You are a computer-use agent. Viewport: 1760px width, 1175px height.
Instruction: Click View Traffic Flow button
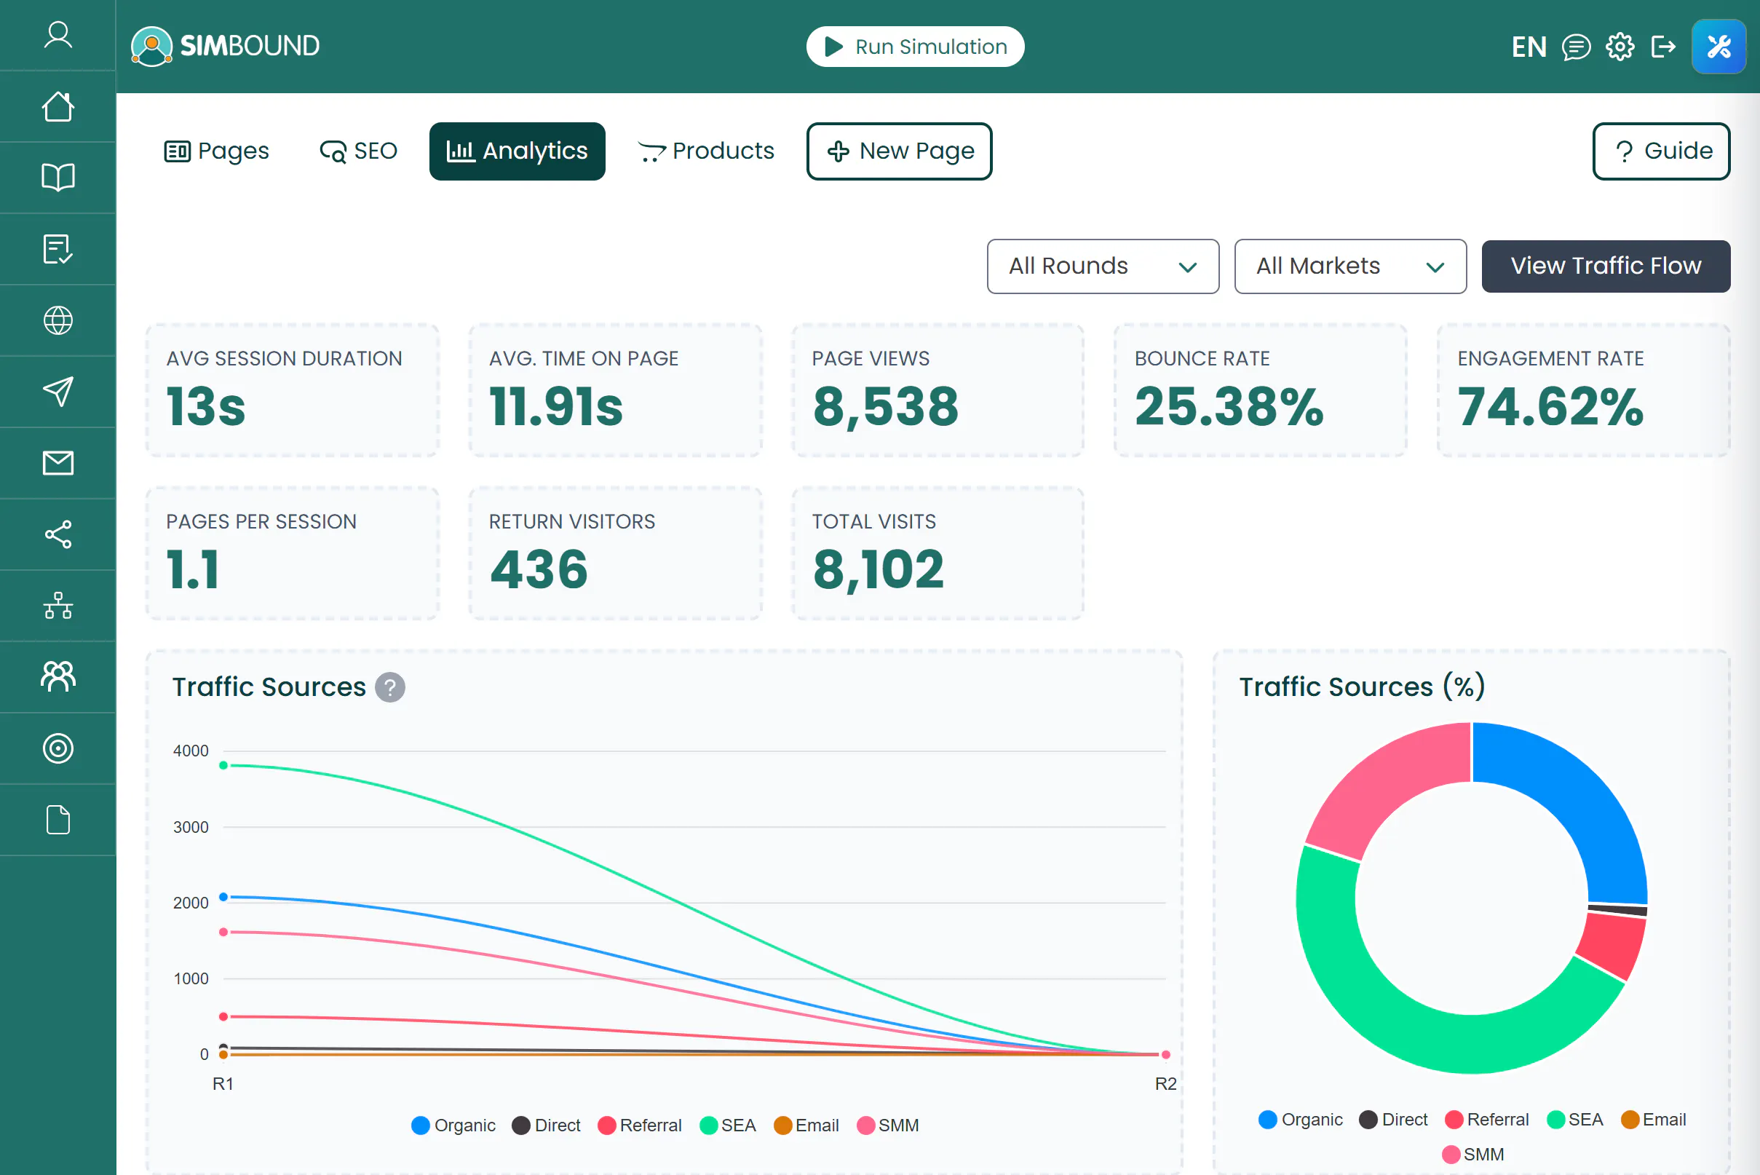[1606, 266]
